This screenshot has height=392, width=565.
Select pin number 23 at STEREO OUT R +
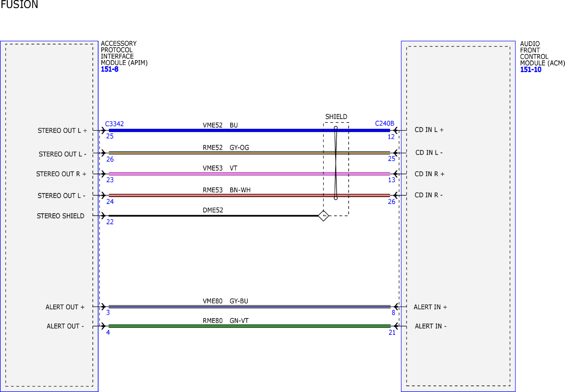[x=110, y=180]
